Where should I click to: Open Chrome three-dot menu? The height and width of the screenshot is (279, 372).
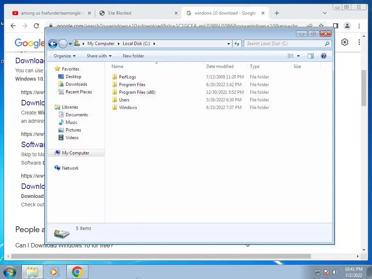coord(359,26)
